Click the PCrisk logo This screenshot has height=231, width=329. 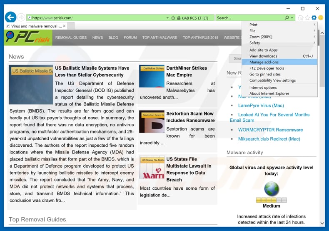[28, 38]
